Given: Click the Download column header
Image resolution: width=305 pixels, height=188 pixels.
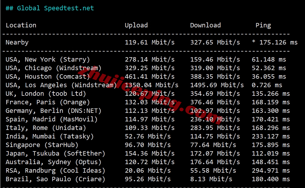Looking at the screenshot, I should tap(205, 25).
